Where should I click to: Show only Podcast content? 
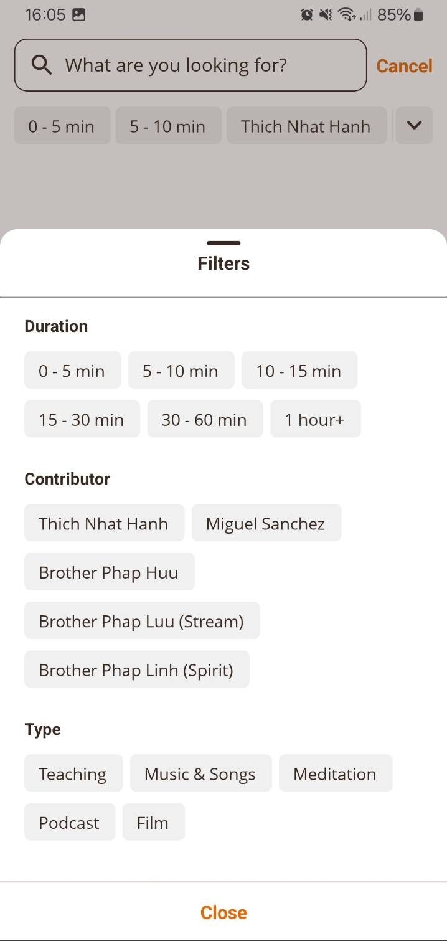[69, 822]
